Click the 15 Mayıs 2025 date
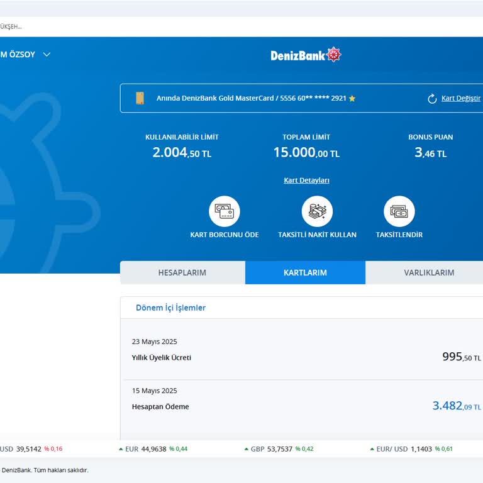The width and height of the screenshot is (483, 483). 154,391
